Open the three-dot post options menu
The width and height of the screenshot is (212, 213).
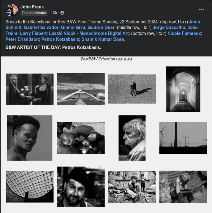[201, 10]
